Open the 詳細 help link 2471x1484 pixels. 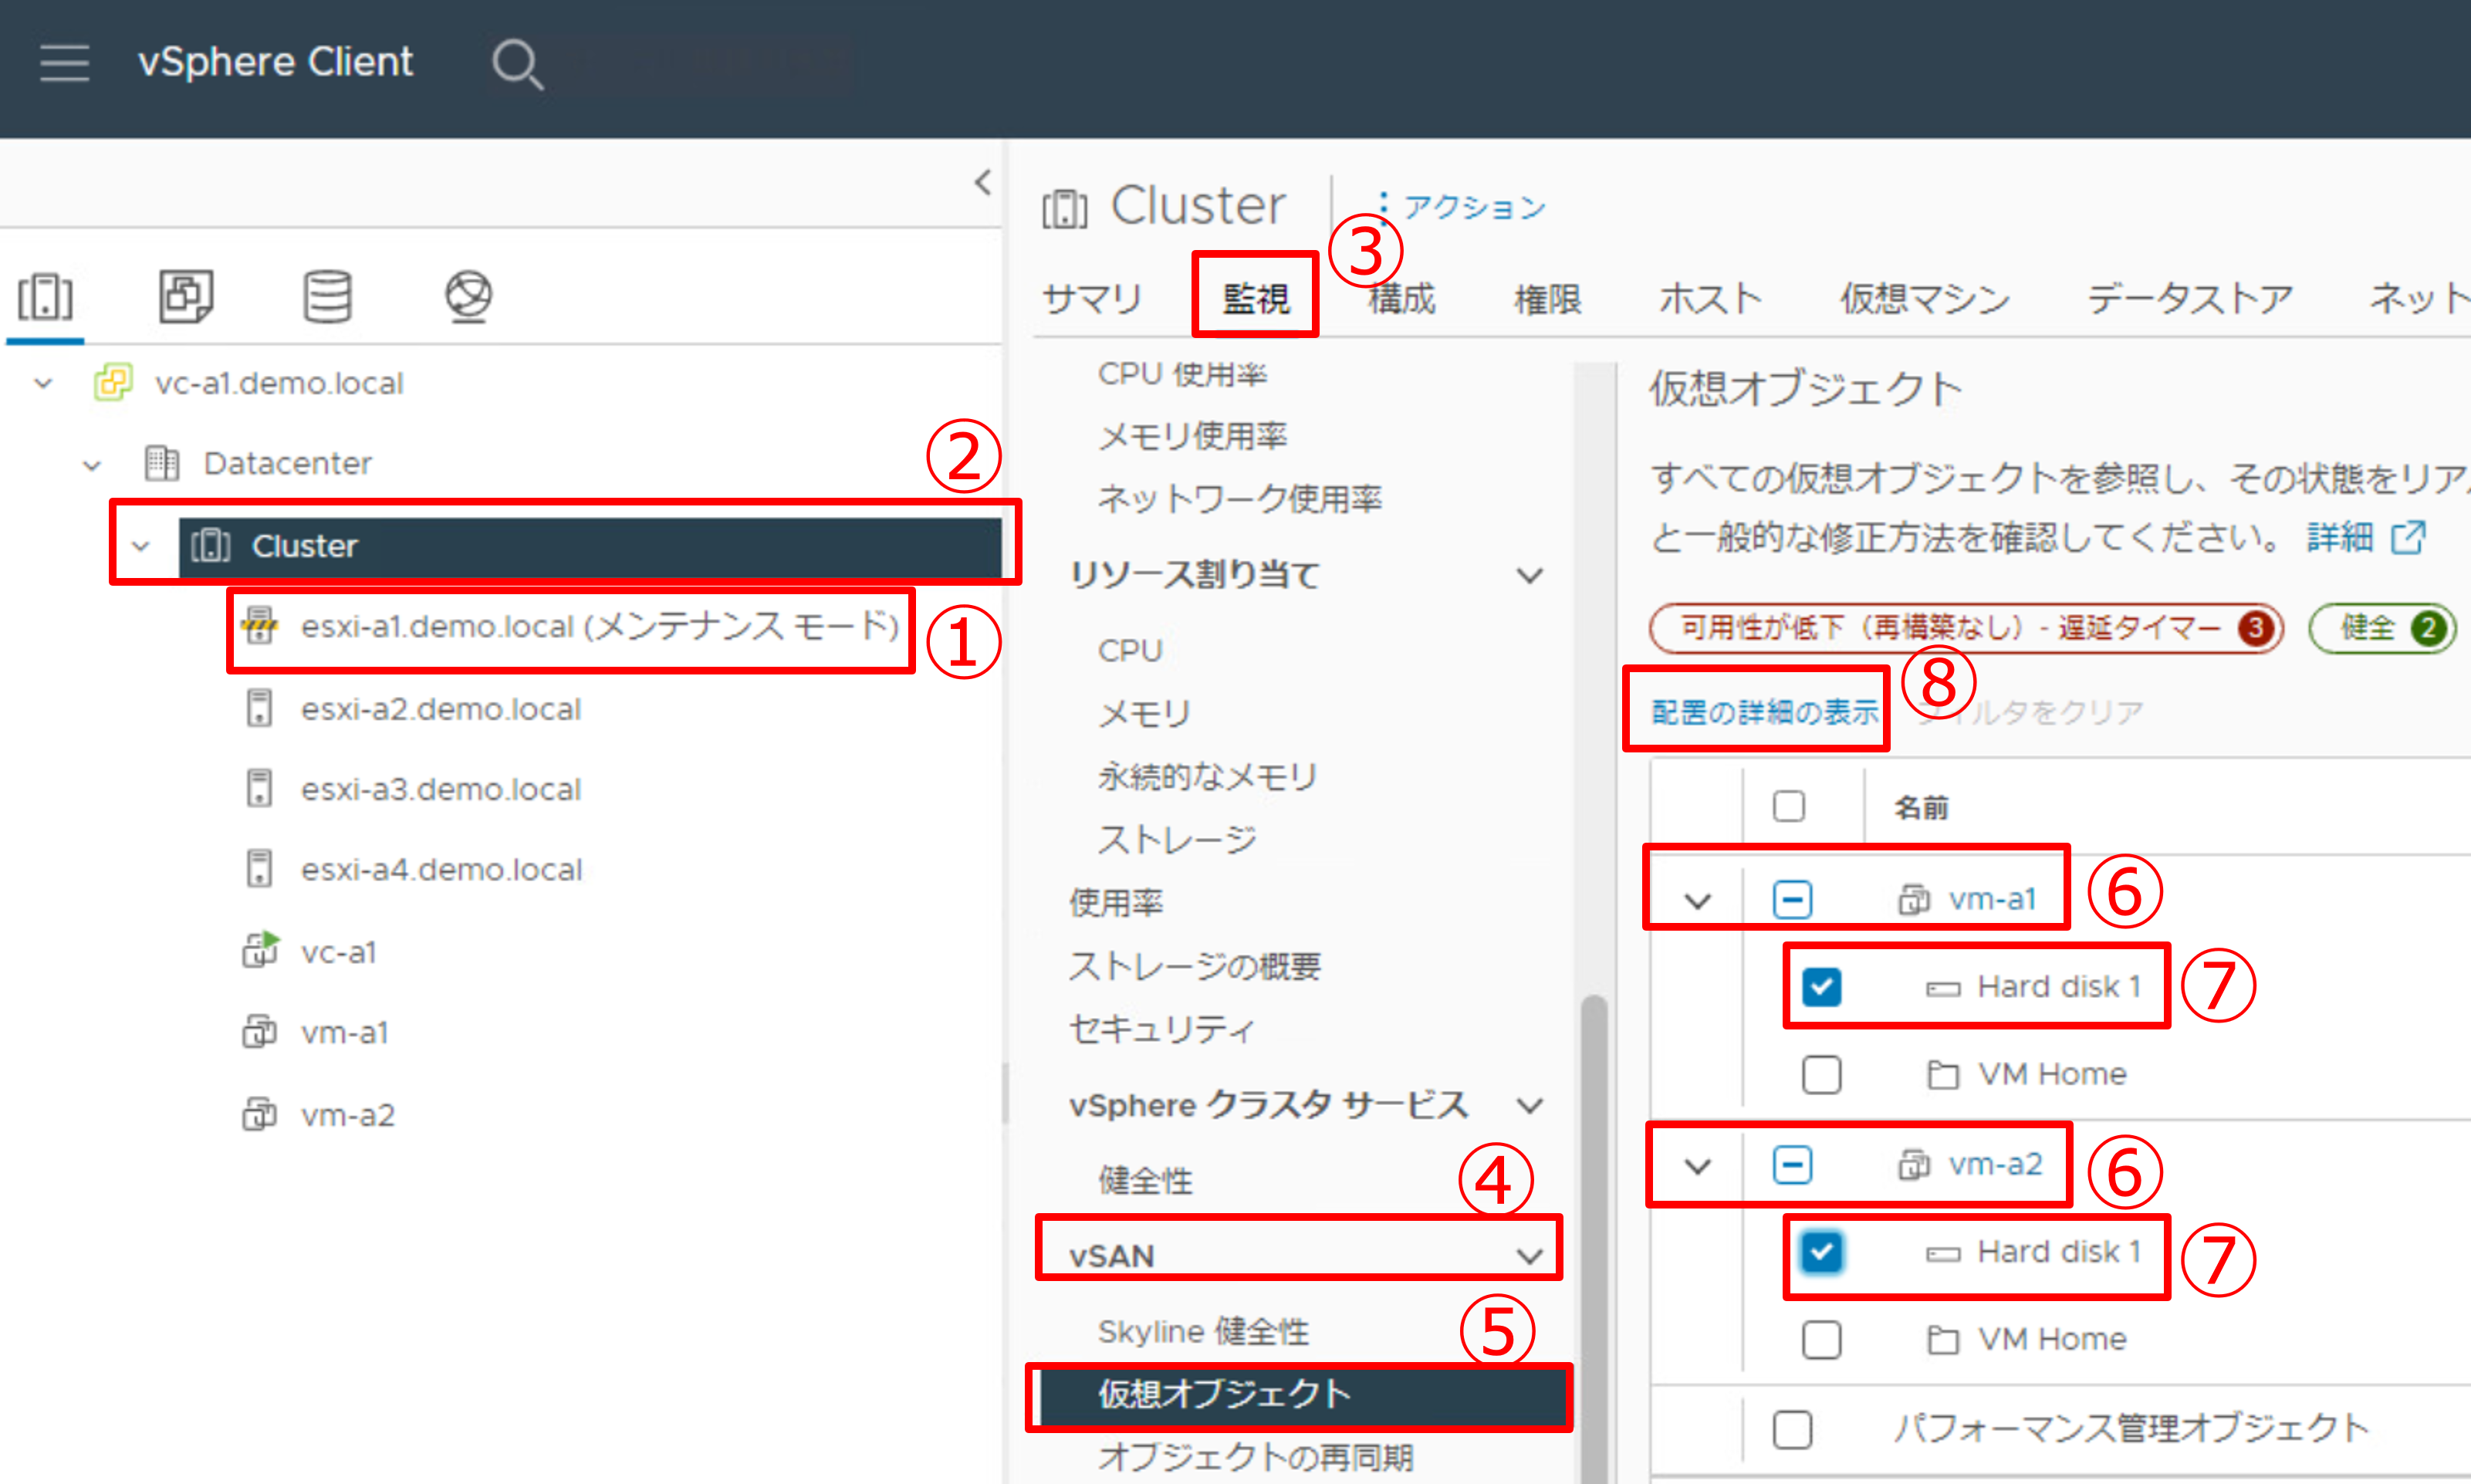(x=2340, y=537)
